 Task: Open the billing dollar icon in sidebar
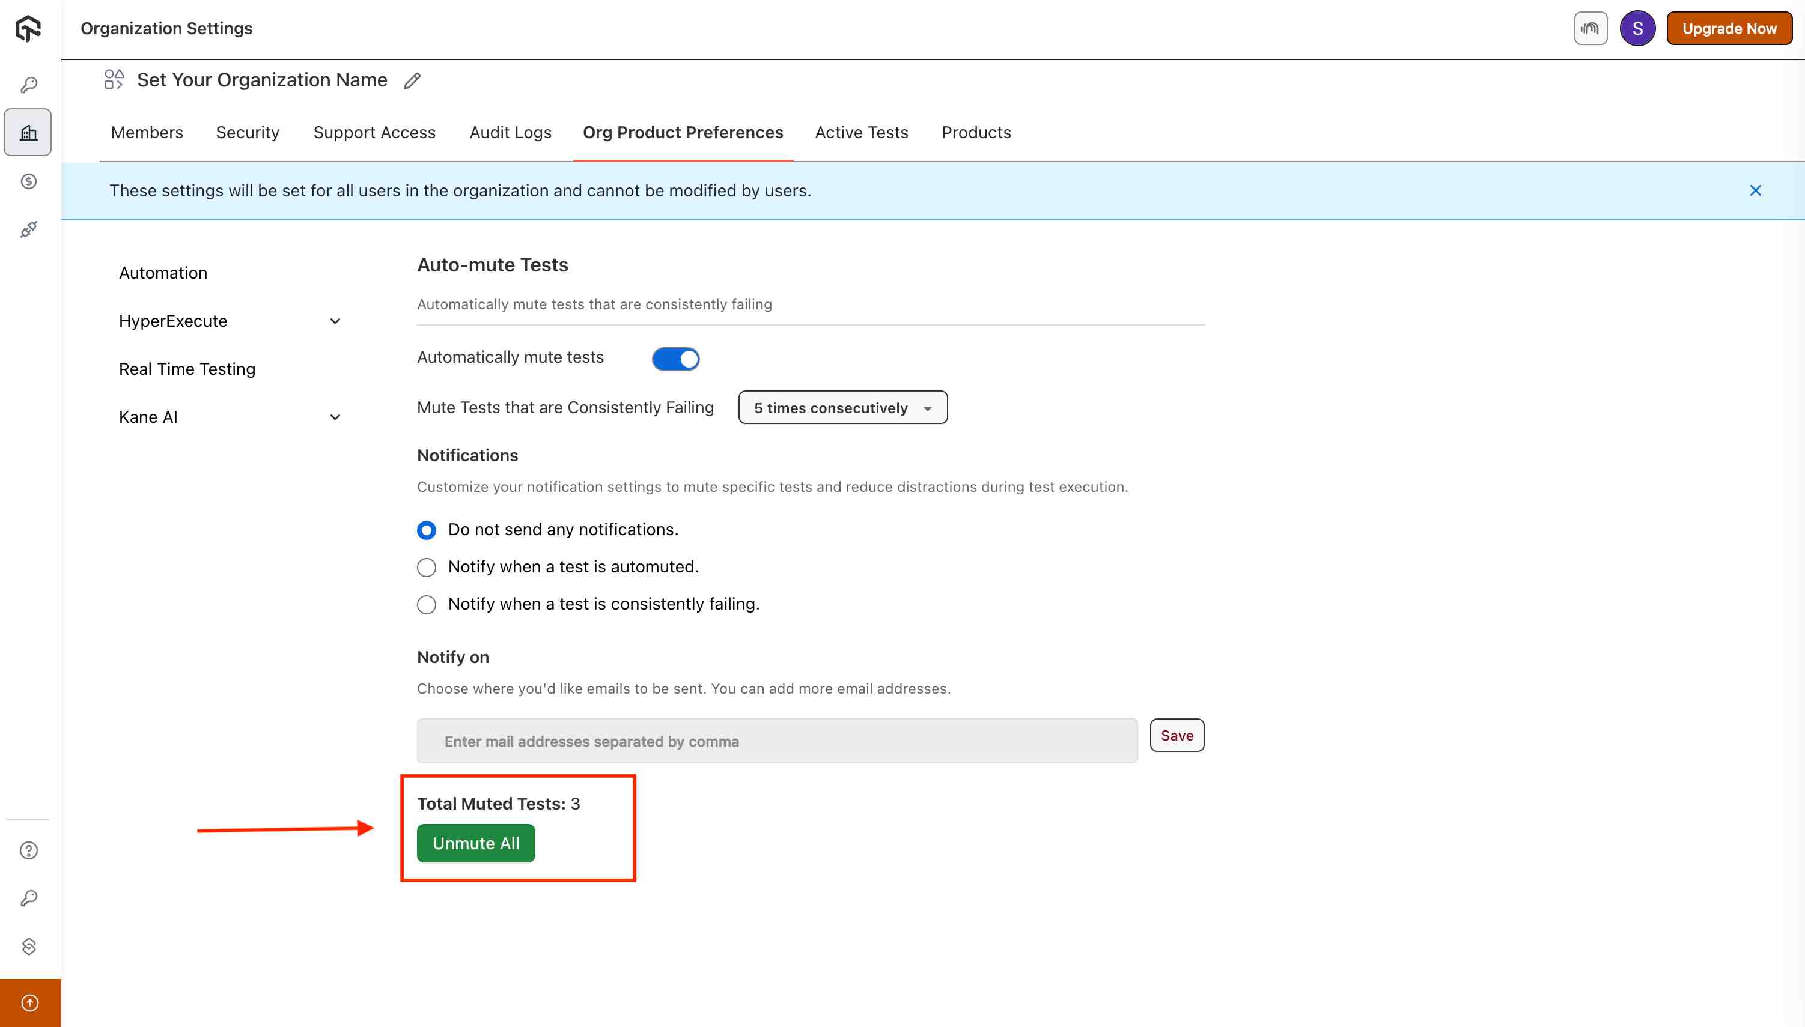(28, 181)
